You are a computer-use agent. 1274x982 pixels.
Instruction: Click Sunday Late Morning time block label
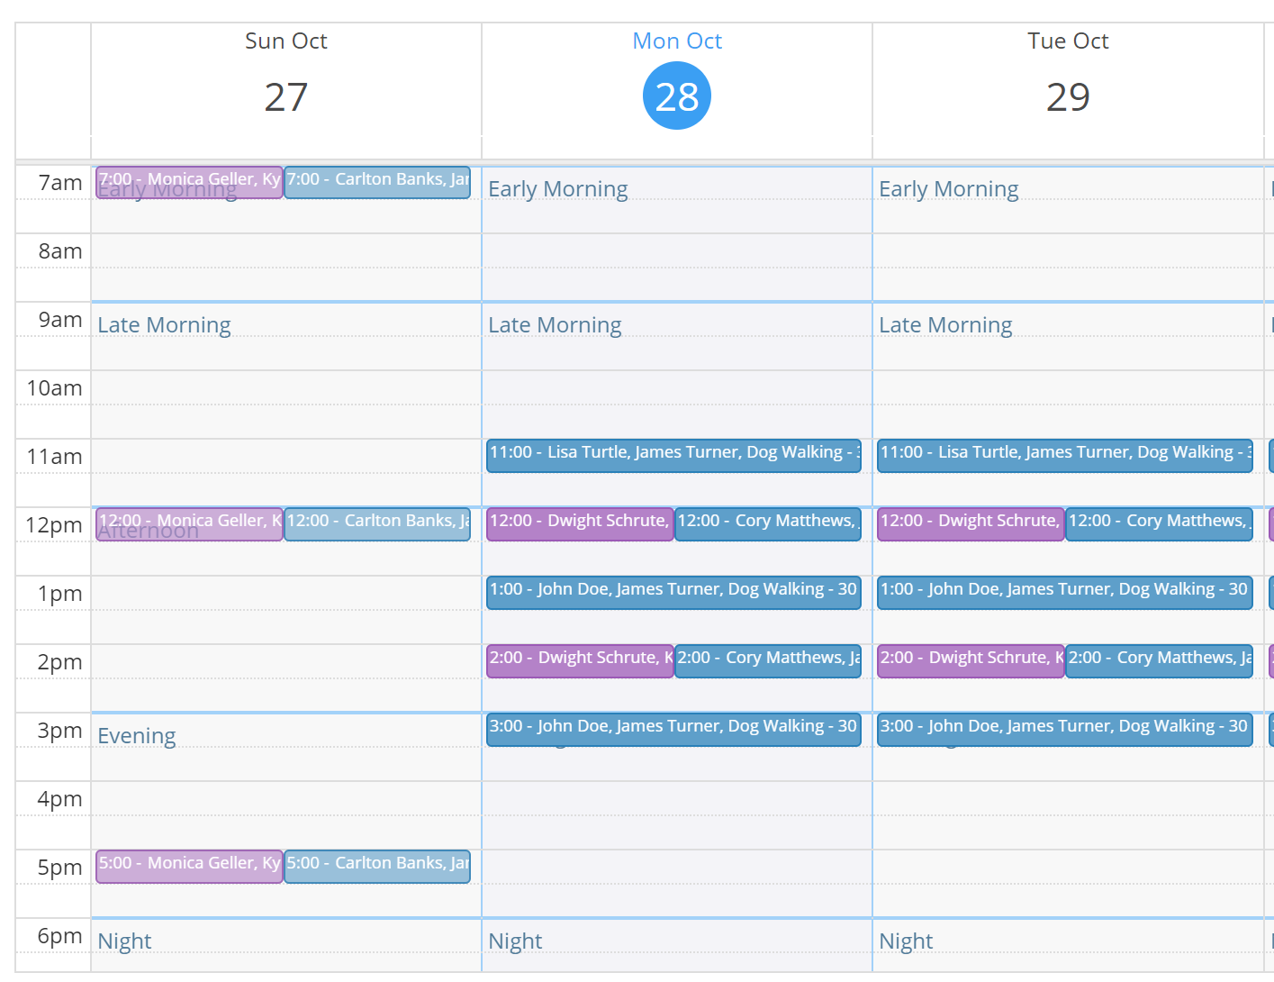164,325
